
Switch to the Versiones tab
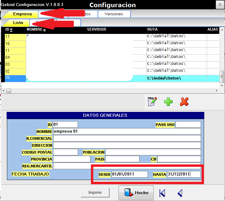click(x=114, y=14)
